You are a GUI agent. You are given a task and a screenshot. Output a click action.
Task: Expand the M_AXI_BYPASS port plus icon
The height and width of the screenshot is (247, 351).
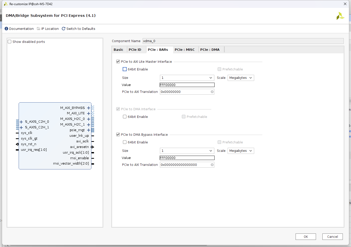click(89, 108)
